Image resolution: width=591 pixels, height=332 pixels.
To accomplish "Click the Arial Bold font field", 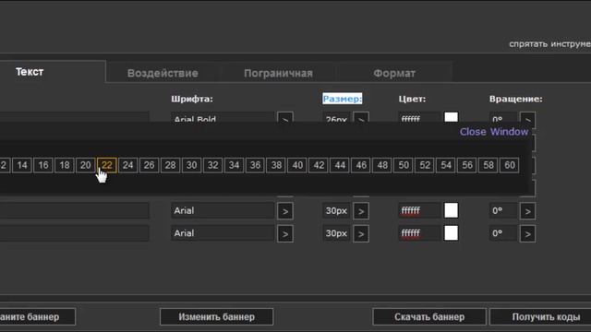I will click(223, 117).
